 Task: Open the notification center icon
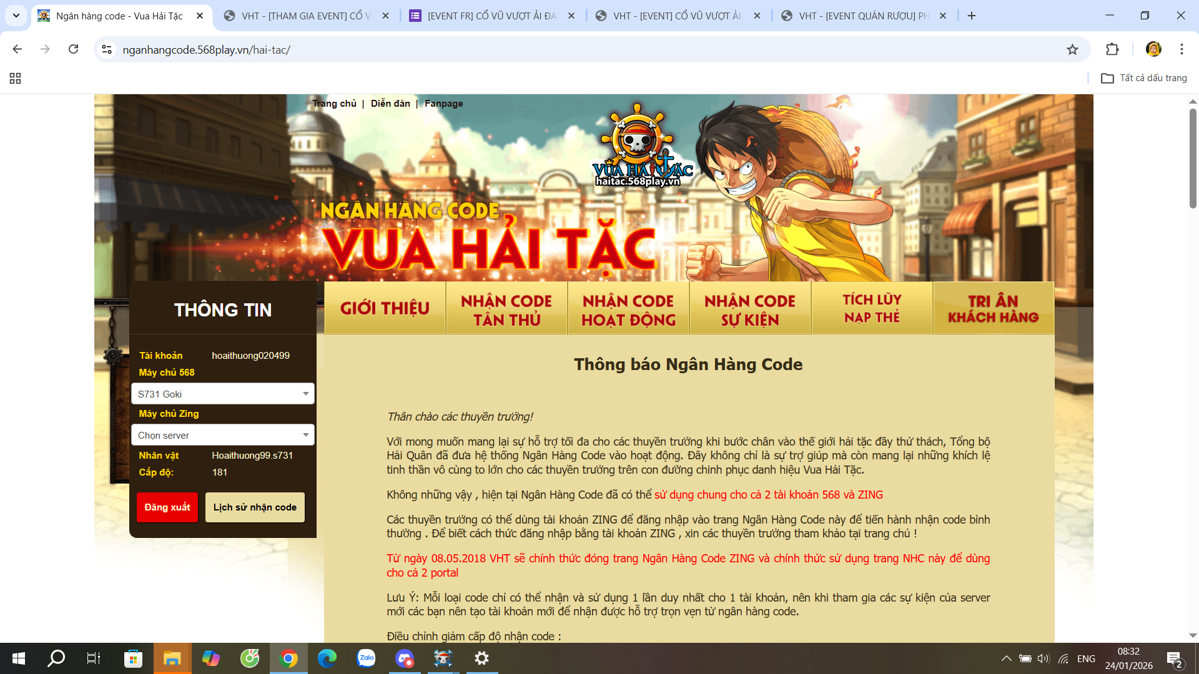tap(1174, 659)
